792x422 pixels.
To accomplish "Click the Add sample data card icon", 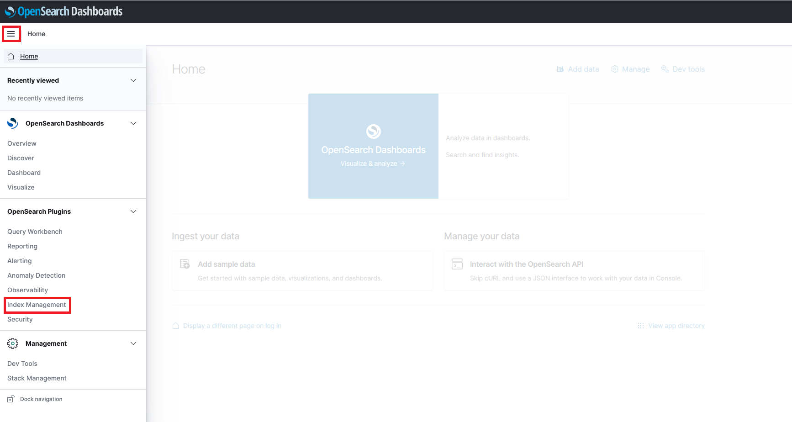I will (185, 264).
